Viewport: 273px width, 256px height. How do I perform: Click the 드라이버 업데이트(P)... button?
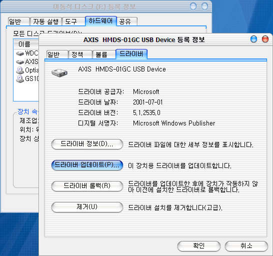[x=87, y=165]
